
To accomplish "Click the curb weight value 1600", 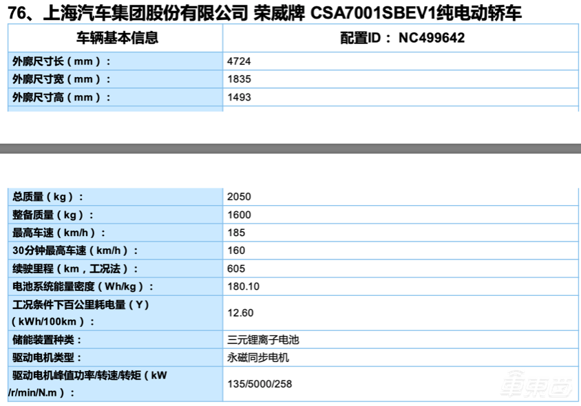I will [238, 214].
